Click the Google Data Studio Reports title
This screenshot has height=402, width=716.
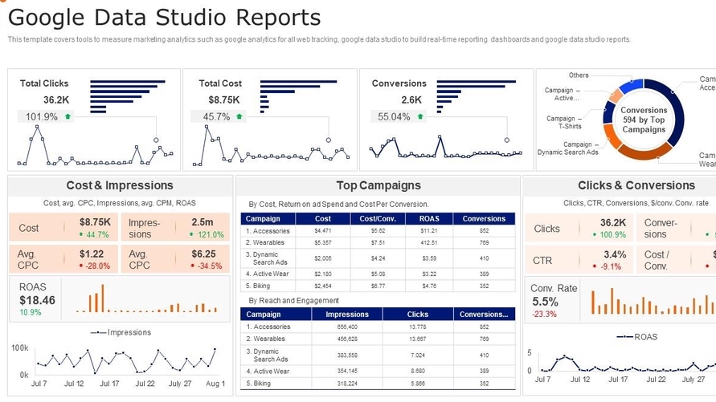coord(165,18)
